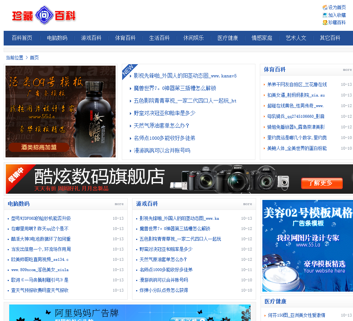353x321 pixels.
Task: Click the 10-10 date beside 炸弹小分队点券怎么获得
Action: (x=247, y=291)
